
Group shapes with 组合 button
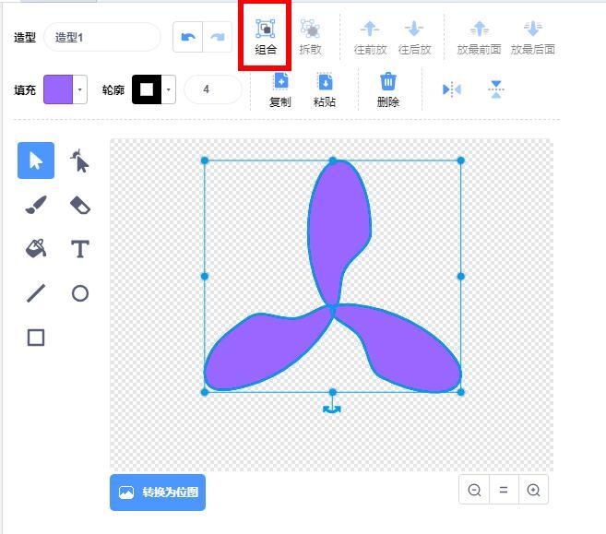pyautogui.click(x=266, y=37)
